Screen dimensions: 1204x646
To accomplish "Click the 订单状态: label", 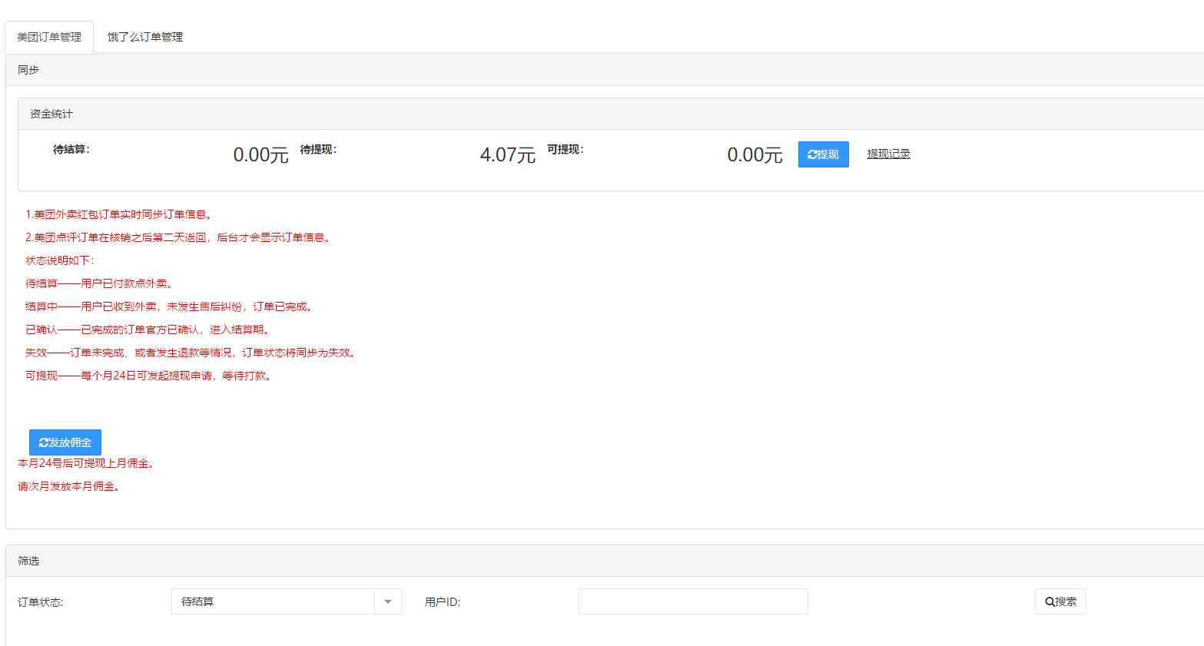I will [41, 602].
